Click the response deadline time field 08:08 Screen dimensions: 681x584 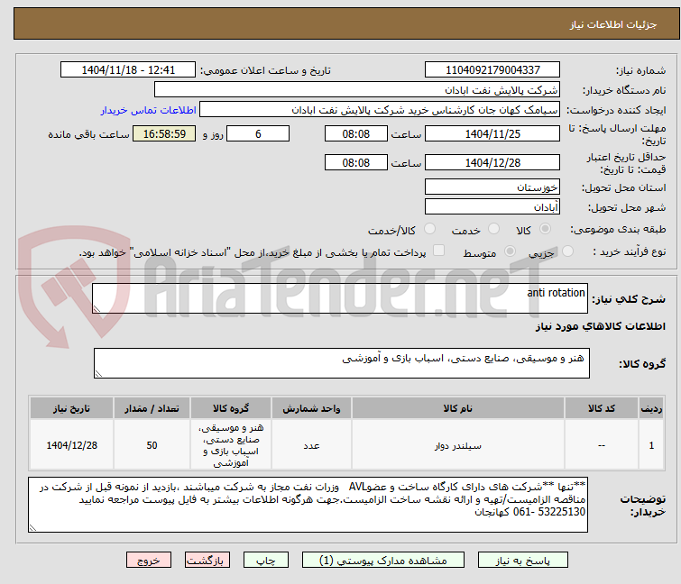click(x=355, y=133)
